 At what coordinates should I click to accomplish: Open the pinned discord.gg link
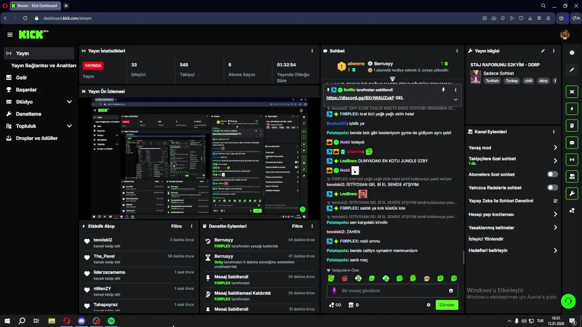pos(360,98)
